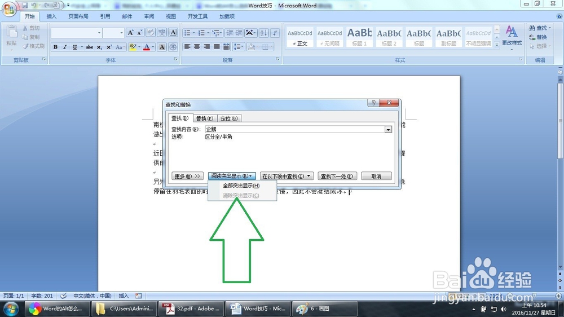Click the Reading Highlight button
Image resolution: width=564 pixels, height=317 pixels.
pos(232,176)
